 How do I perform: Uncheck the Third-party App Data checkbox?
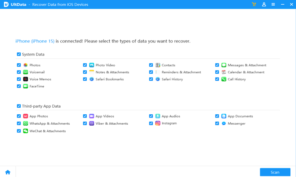[19, 106]
